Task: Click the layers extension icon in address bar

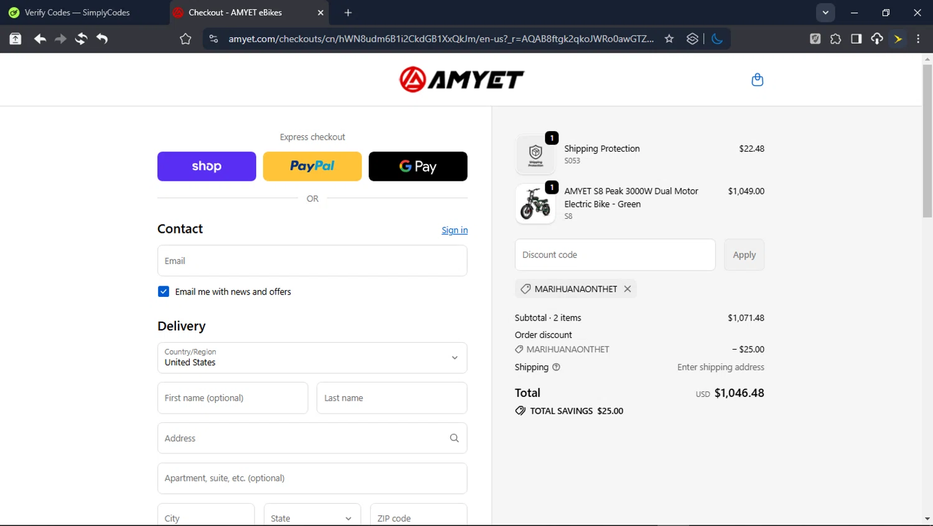Action: coord(692,39)
